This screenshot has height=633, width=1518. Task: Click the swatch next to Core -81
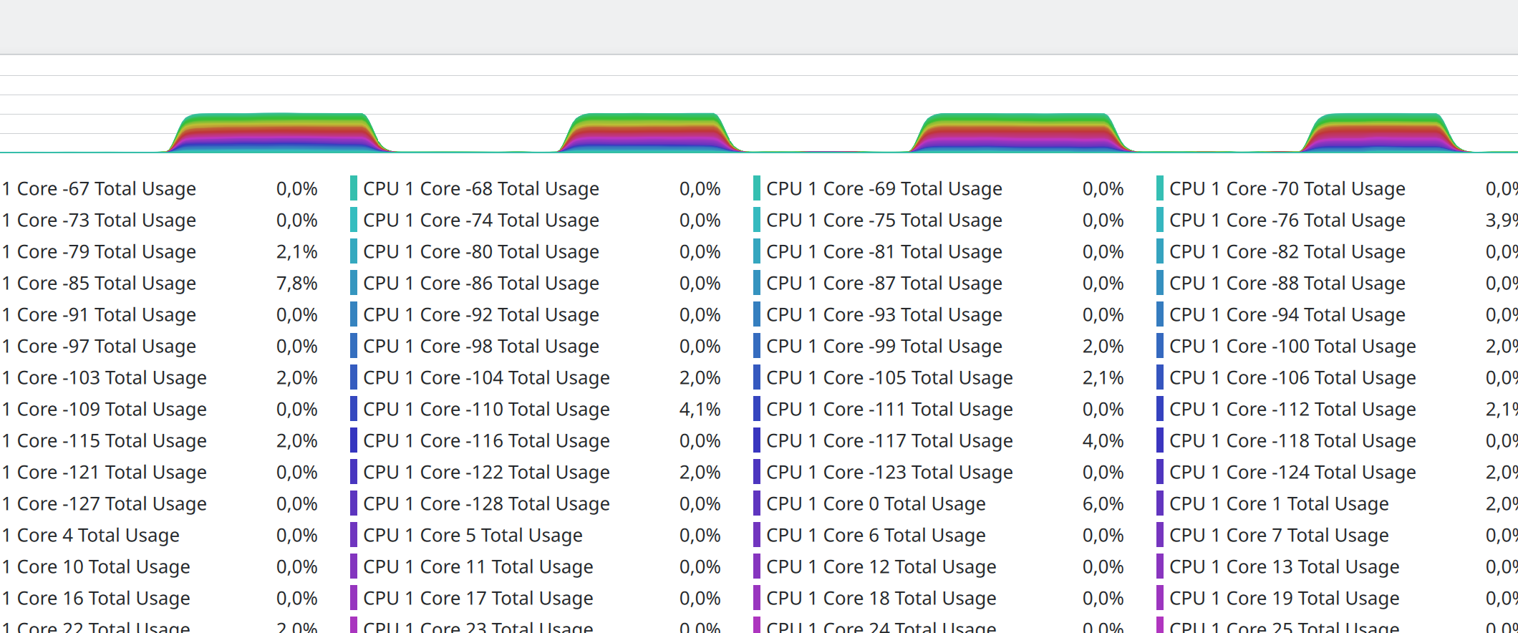tap(757, 251)
